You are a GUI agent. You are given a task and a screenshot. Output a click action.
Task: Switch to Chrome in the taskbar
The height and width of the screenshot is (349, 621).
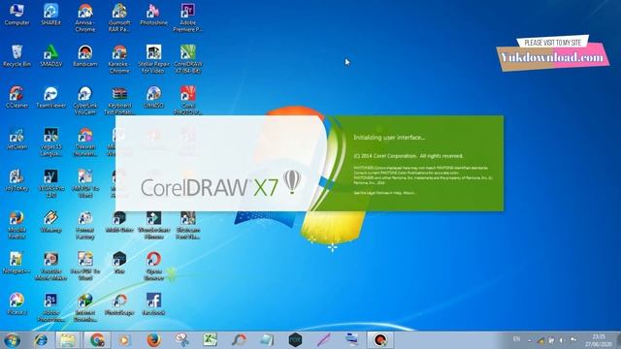pos(97,340)
